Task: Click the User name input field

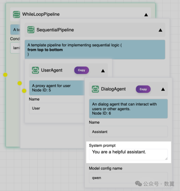Action: 57,108
